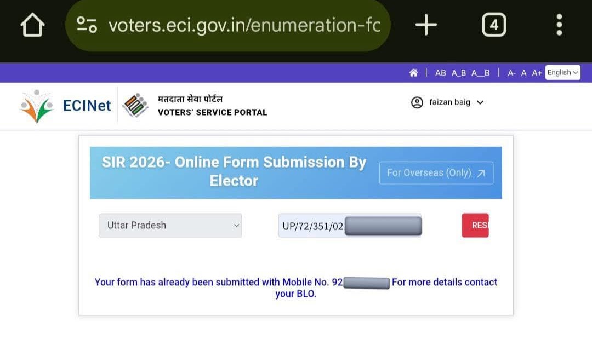592x345 pixels.
Task: Open the tab switcher showing 4 tabs
Action: [493, 25]
